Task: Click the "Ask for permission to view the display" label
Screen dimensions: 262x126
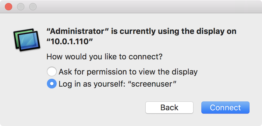Action: (x=128, y=72)
